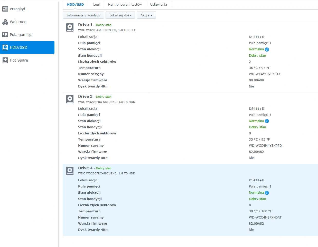This screenshot has height=247, width=318.
Task: Select the Drive 1 entry title
Action: coord(85,25)
